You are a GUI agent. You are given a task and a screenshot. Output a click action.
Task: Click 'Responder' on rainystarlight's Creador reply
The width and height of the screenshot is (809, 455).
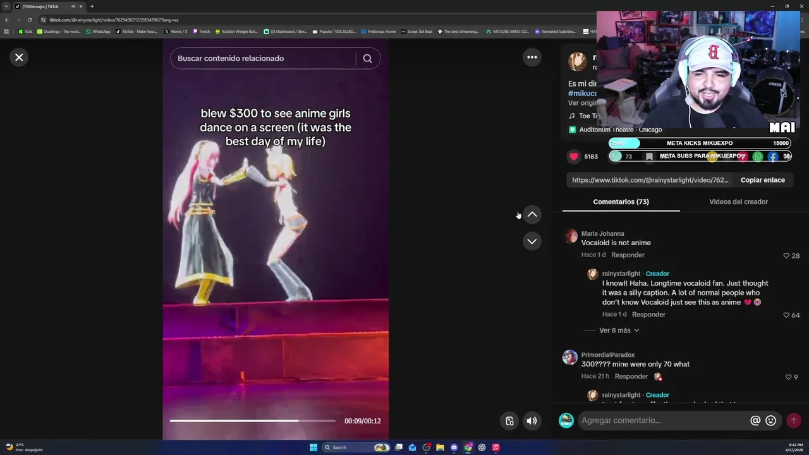[648, 314]
